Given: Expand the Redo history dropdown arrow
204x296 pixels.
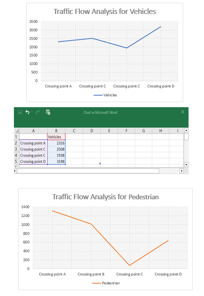Looking at the screenshot, I should pyautogui.click(x=42, y=112).
